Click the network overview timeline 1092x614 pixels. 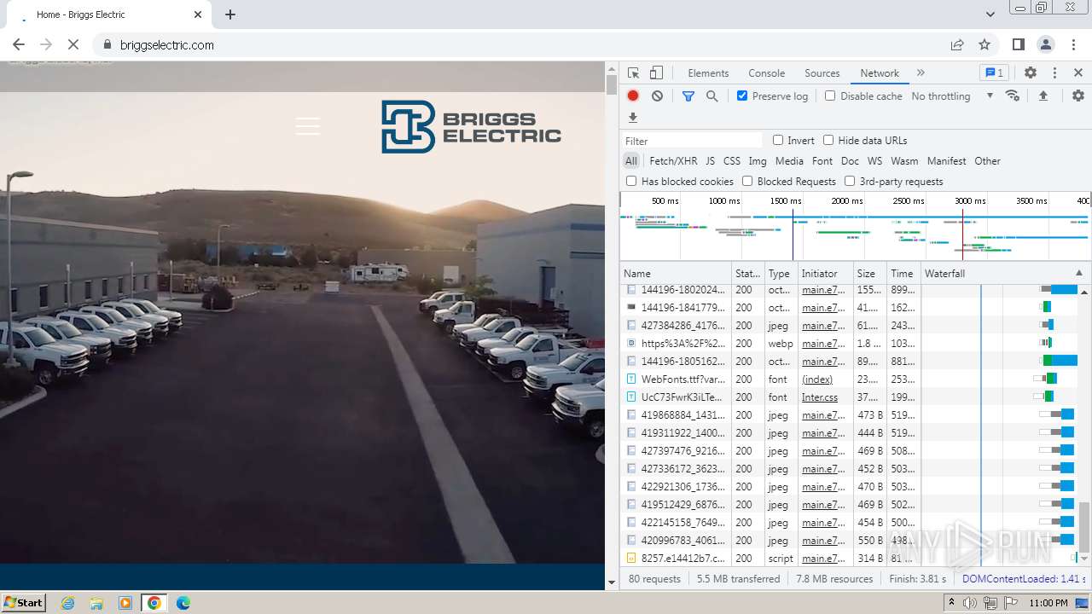(x=855, y=227)
